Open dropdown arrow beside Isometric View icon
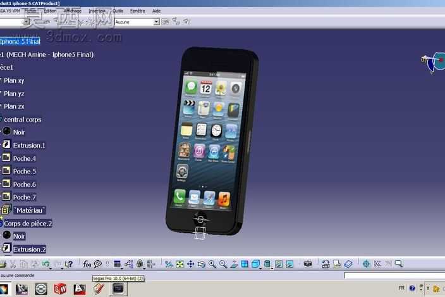 click(260, 268)
